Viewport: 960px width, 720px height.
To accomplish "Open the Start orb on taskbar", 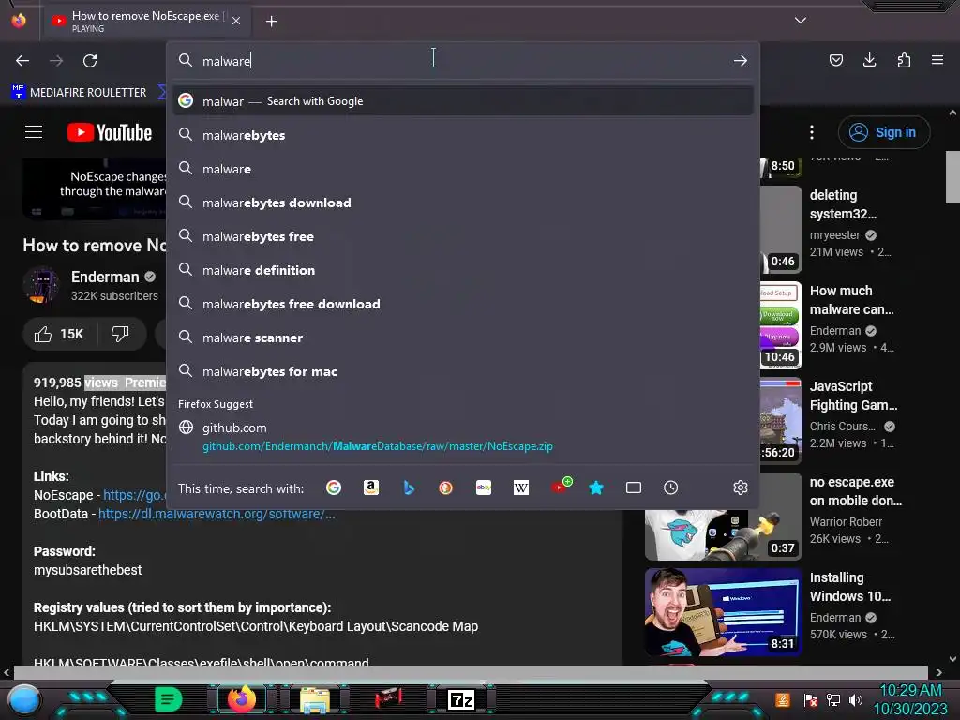I will [24, 699].
